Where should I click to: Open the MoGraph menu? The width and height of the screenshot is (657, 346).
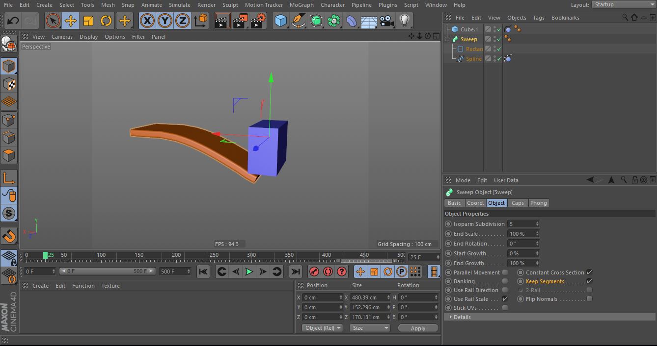301,5
